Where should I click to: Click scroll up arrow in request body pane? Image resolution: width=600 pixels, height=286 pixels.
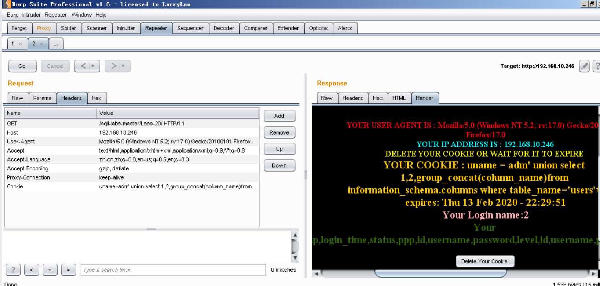295,235
